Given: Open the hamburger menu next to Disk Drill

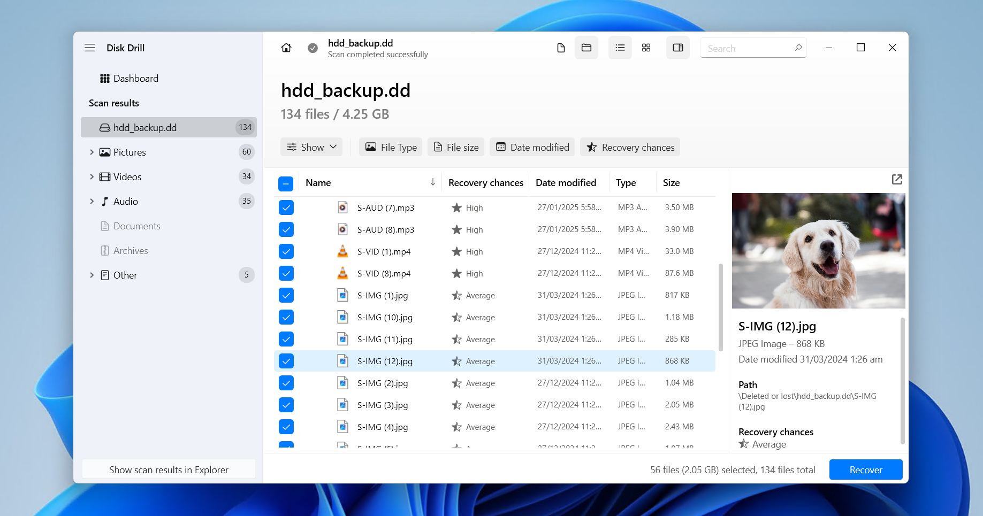Looking at the screenshot, I should 90,48.
